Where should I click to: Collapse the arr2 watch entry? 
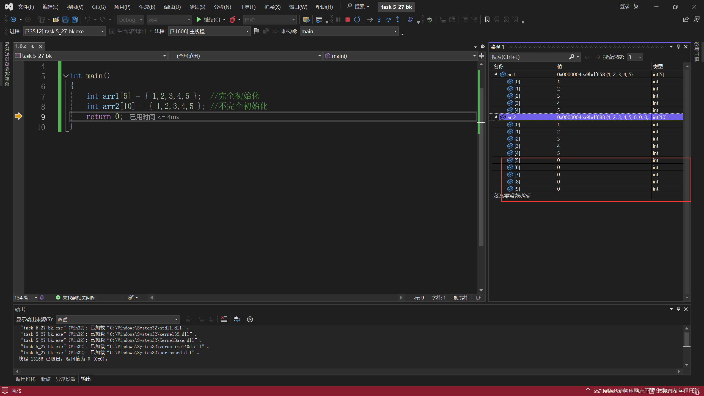pos(496,117)
